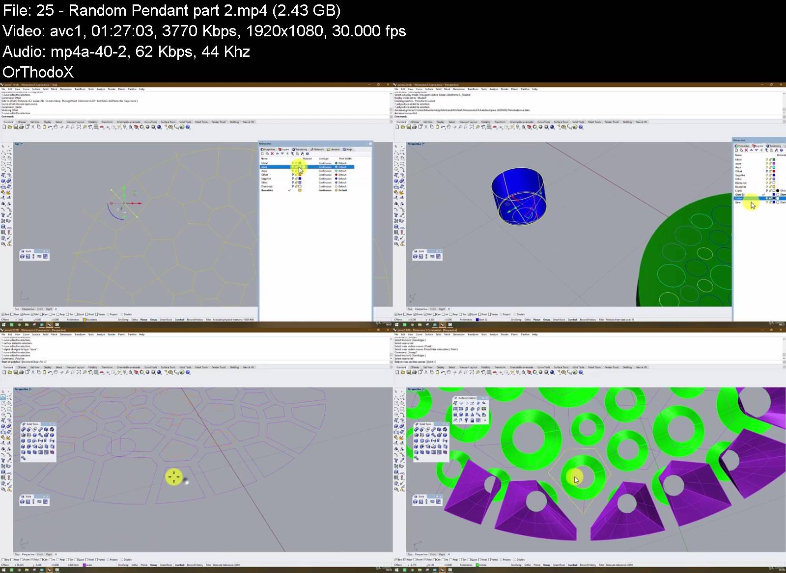Toggle Cen osnap checkbox in top-right frame
This screenshot has width=786, height=573.
tap(434, 314)
